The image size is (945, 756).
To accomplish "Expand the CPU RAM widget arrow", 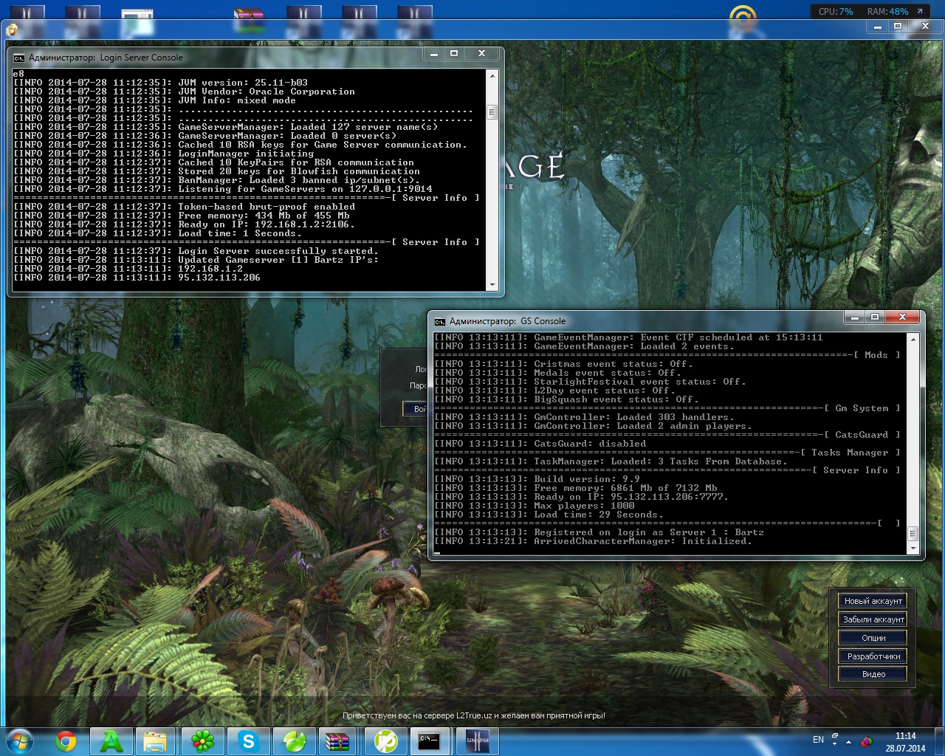I will point(920,11).
